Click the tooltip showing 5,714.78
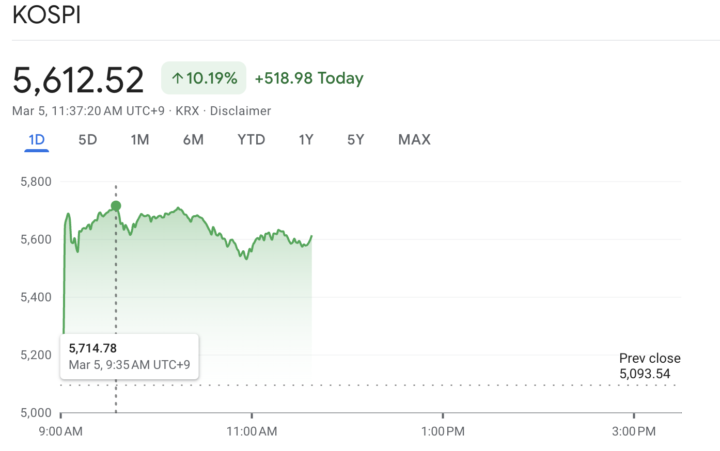 coord(129,356)
